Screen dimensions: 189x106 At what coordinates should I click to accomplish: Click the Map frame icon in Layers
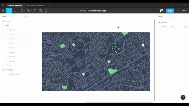point(3,26)
